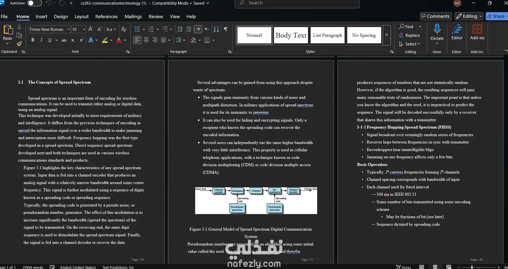508x269 pixels.
Task: Click Find in Editing group
Action: pos(406,27)
